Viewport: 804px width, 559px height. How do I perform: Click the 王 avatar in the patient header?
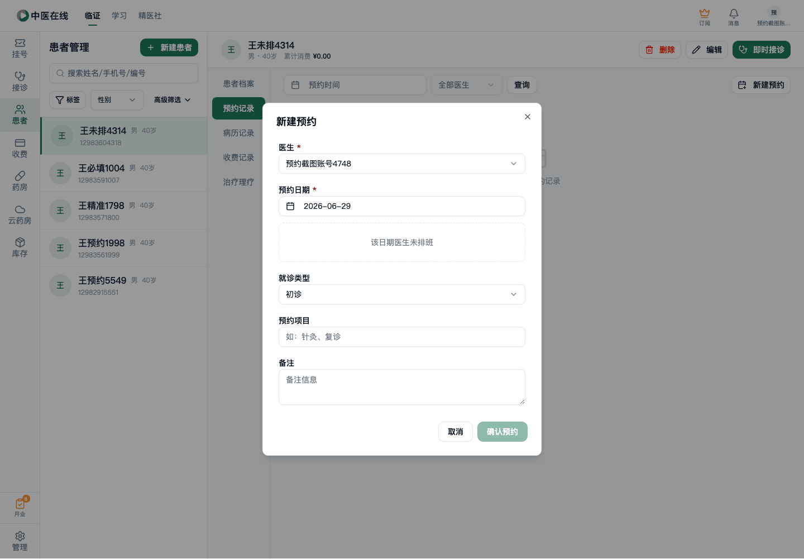click(231, 50)
